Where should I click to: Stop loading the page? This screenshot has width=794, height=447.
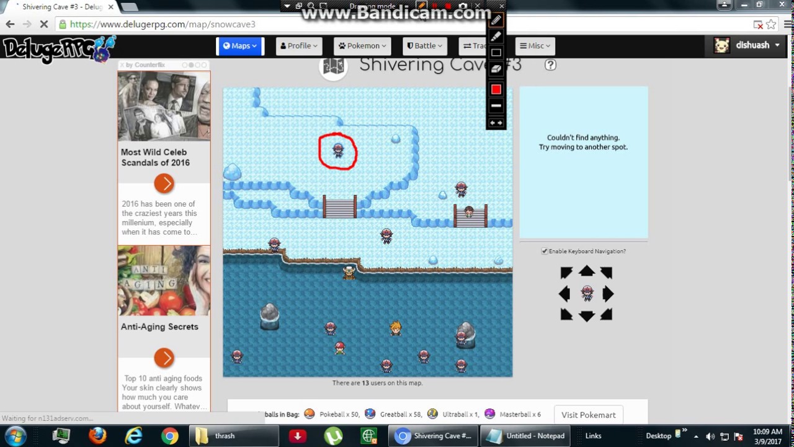click(45, 24)
